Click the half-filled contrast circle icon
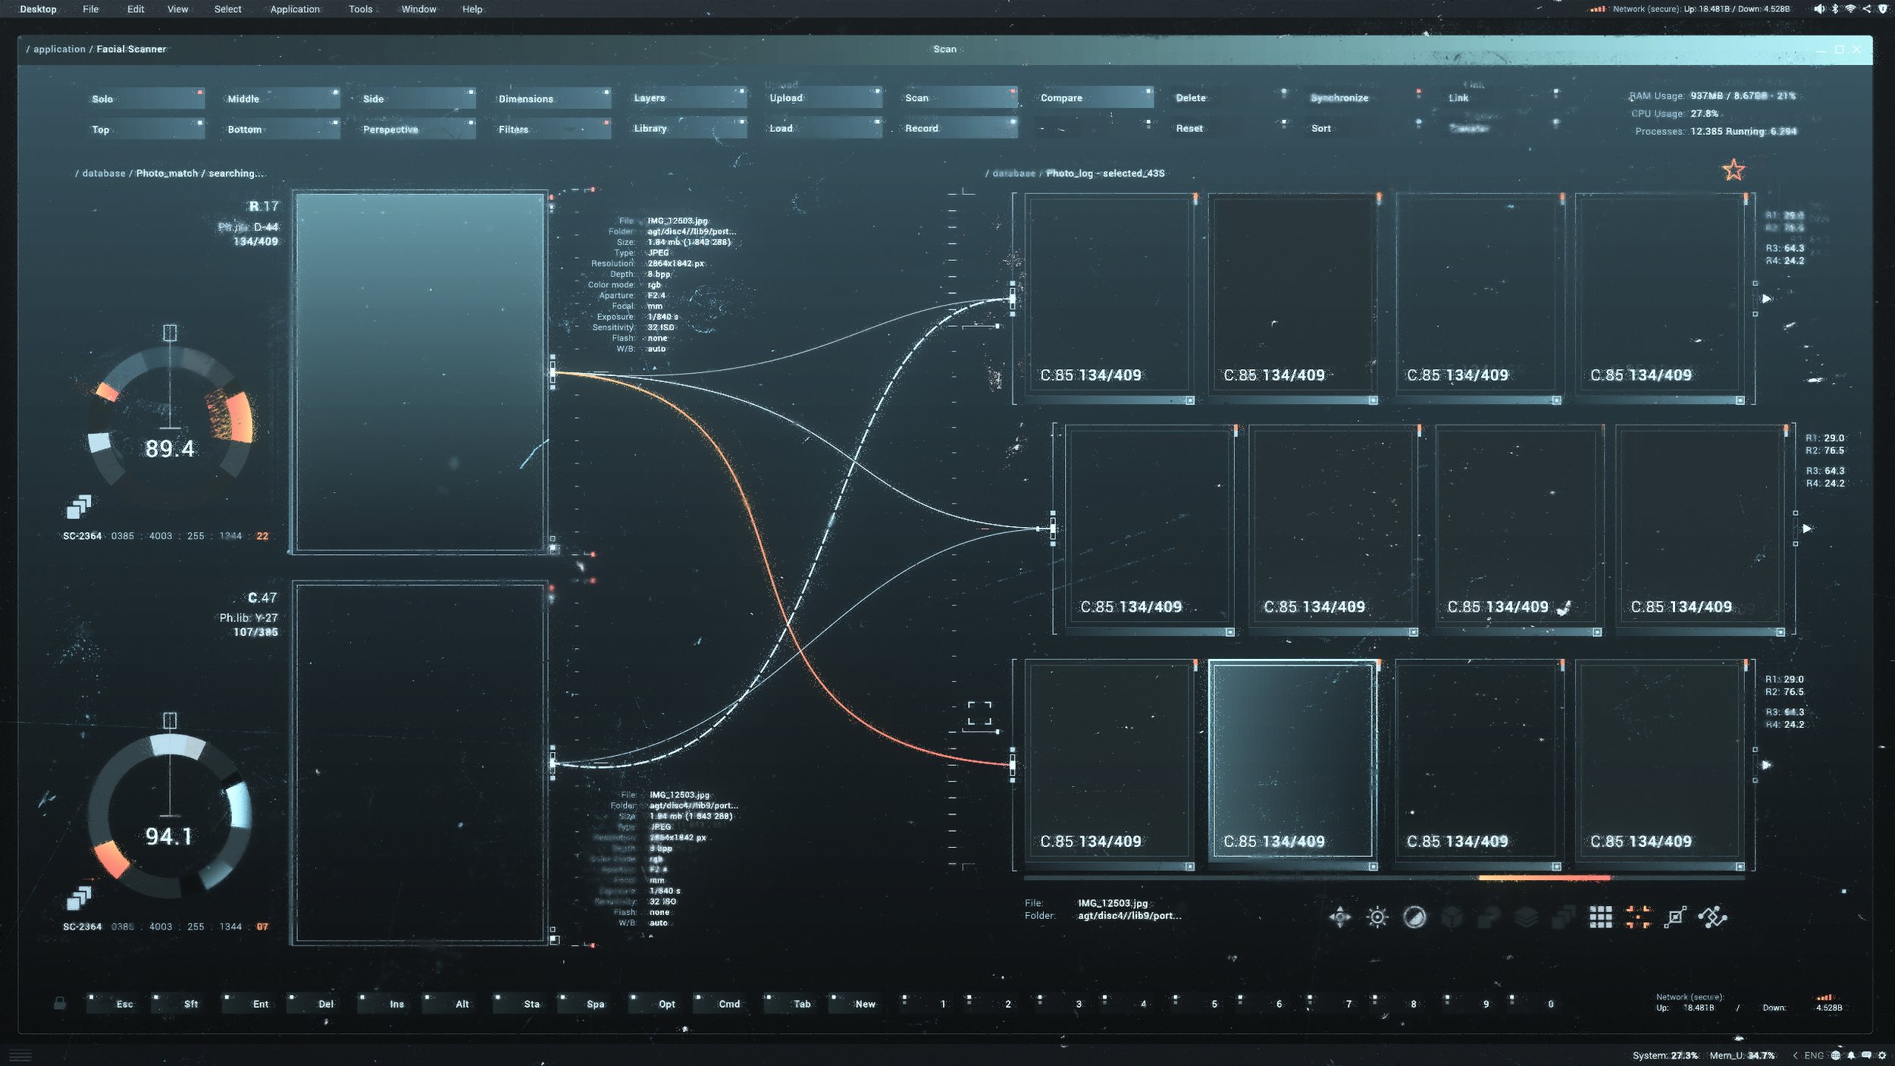The height and width of the screenshot is (1066, 1895). click(1414, 917)
